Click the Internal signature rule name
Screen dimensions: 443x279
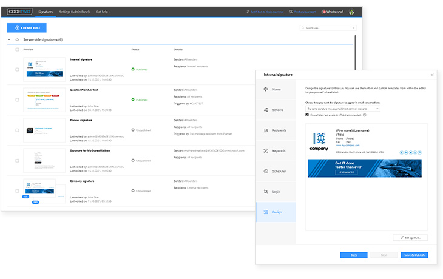point(81,59)
